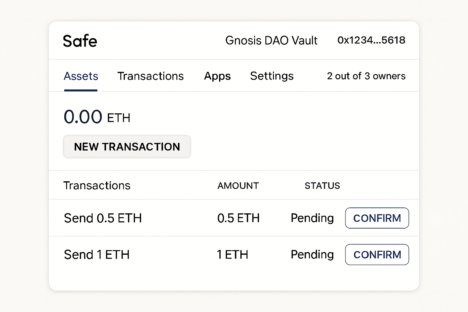Switch to the Assets tab
Viewport: 468px width, 312px height.
(80, 76)
